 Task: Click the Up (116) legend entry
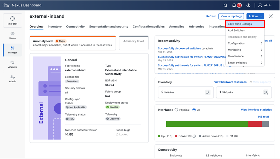[x=165, y=136]
